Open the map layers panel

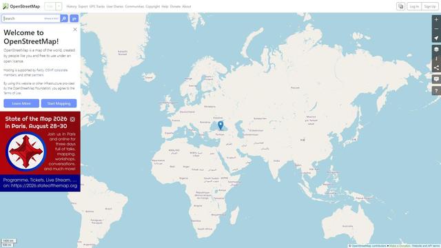coord(436,50)
